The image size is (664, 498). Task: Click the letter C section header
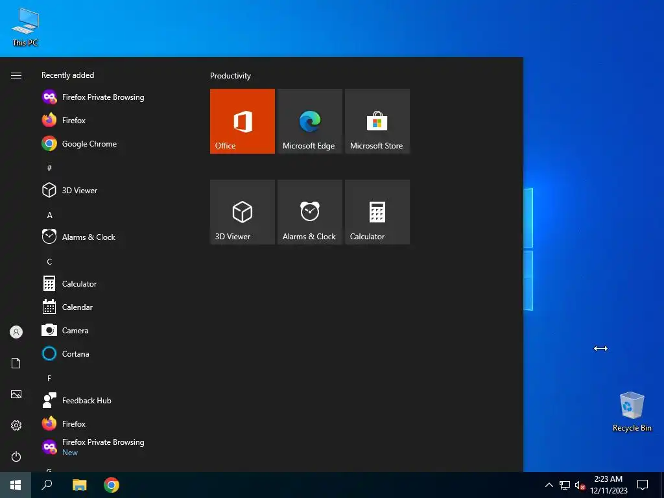pos(49,261)
